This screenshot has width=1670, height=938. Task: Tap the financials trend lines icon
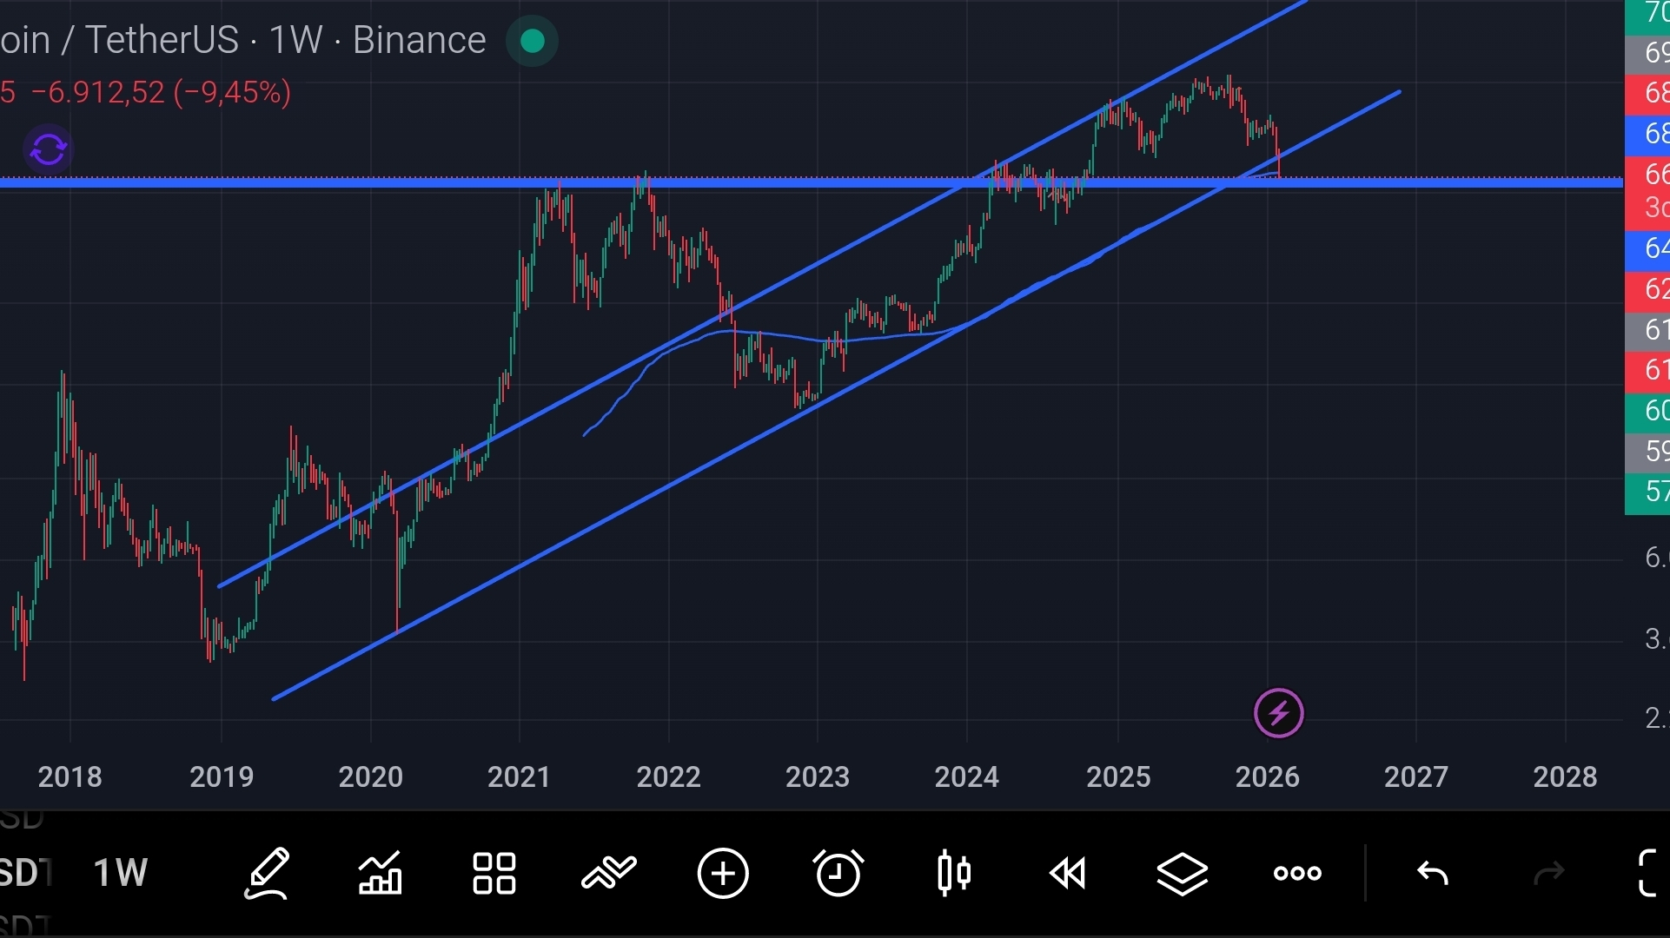click(608, 873)
